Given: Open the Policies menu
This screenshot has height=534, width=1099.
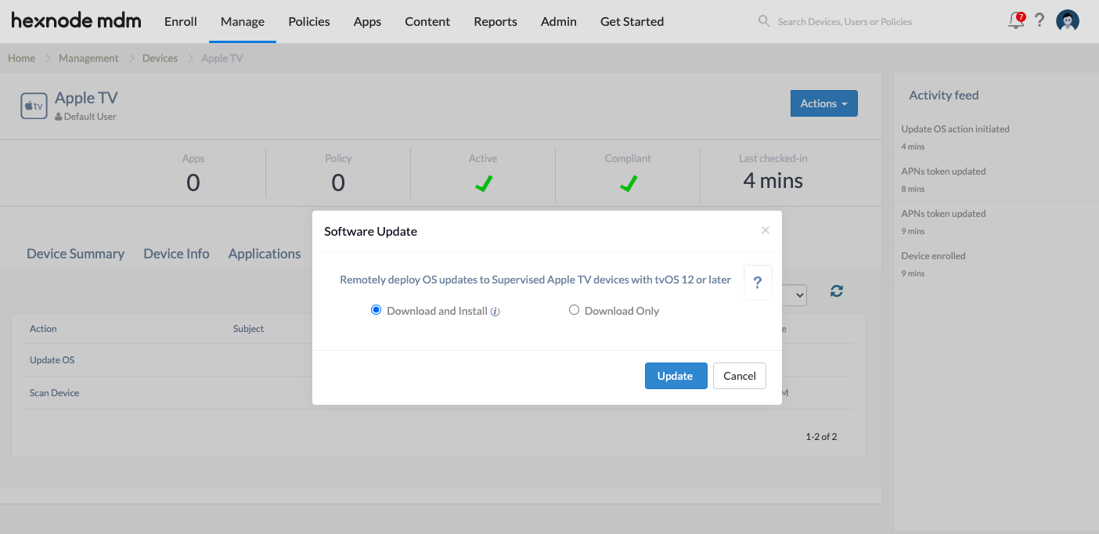Looking at the screenshot, I should [x=308, y=21].
